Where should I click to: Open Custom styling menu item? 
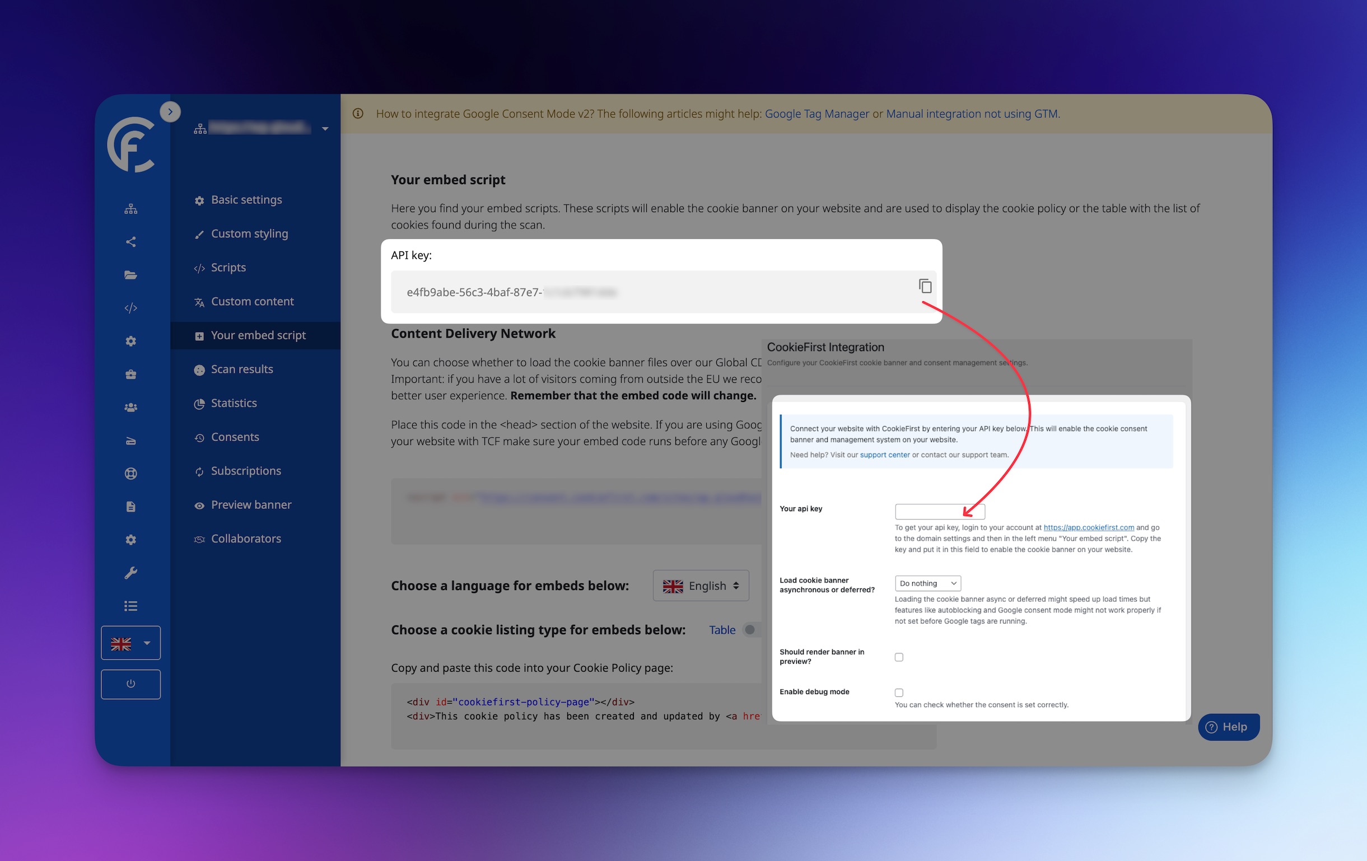pos(249,234)
